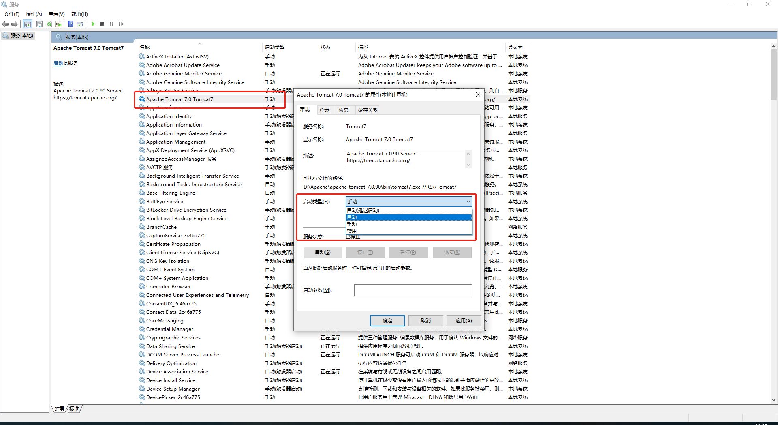Collapse the 启动类型 combo box showing 手动

click(x=409, y=201)
